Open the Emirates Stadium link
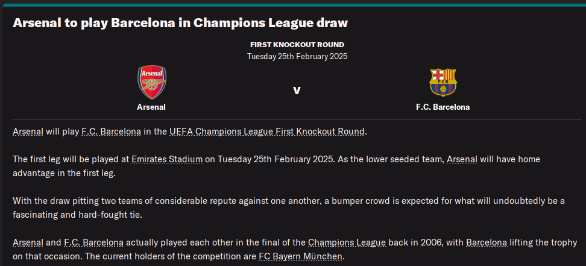Viewport: 586px width, 266px height. click(166, 159)
